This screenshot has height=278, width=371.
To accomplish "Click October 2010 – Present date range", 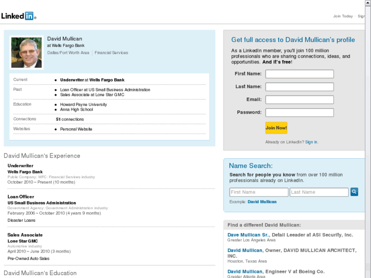I will pyautogui.click(x=41, y=182).
